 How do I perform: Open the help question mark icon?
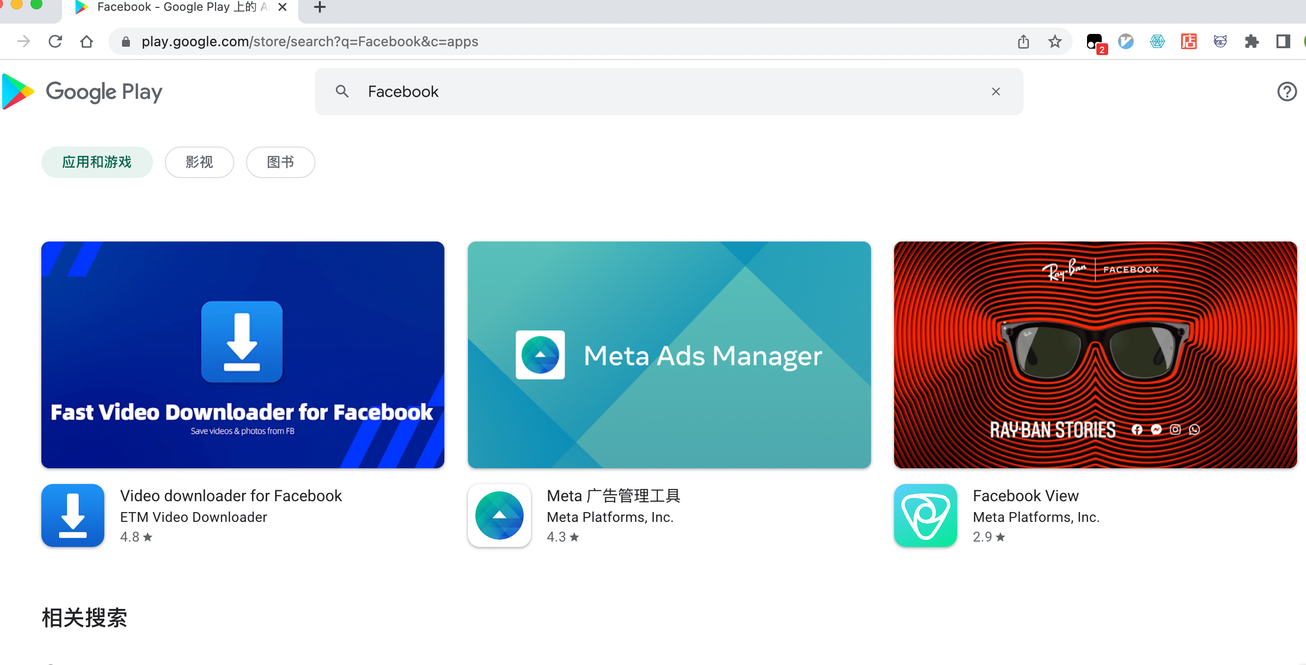click(1287, 92)
